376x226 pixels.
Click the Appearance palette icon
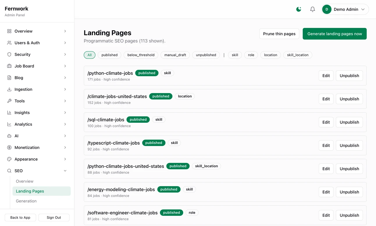coord(9,159)
